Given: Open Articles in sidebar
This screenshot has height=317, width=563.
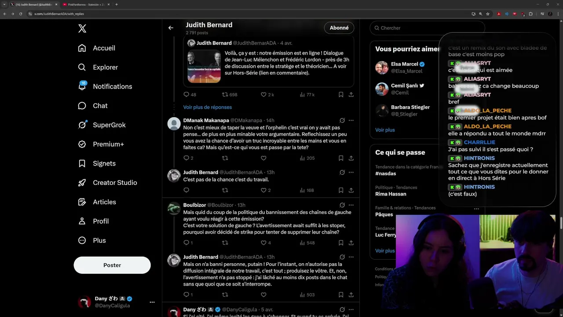Looking at the screenshot, I should (97, 202).
